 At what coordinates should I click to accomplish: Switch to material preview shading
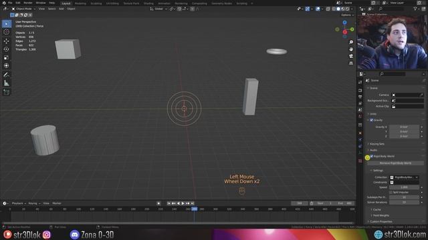click(x=343, y=9)
